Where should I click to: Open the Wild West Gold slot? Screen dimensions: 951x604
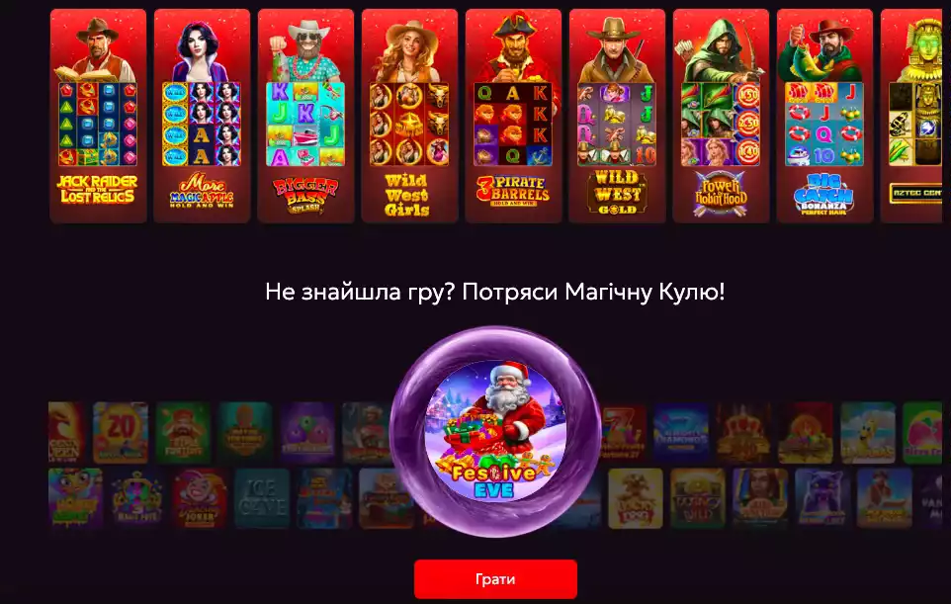[618, 116]
